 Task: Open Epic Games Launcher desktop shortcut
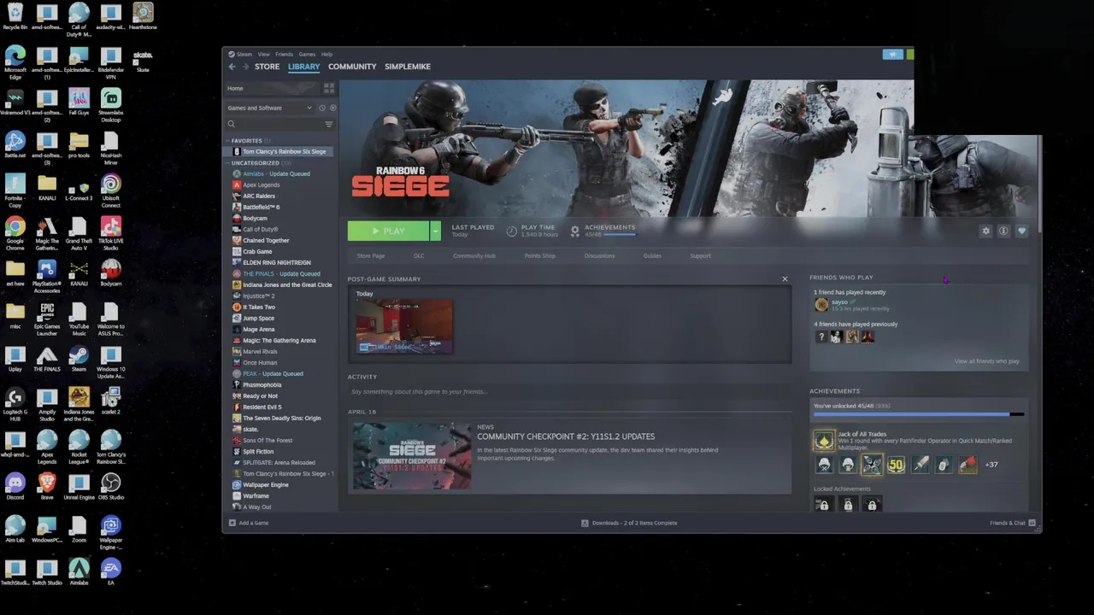pyautogui.click(x=47, y=316)
